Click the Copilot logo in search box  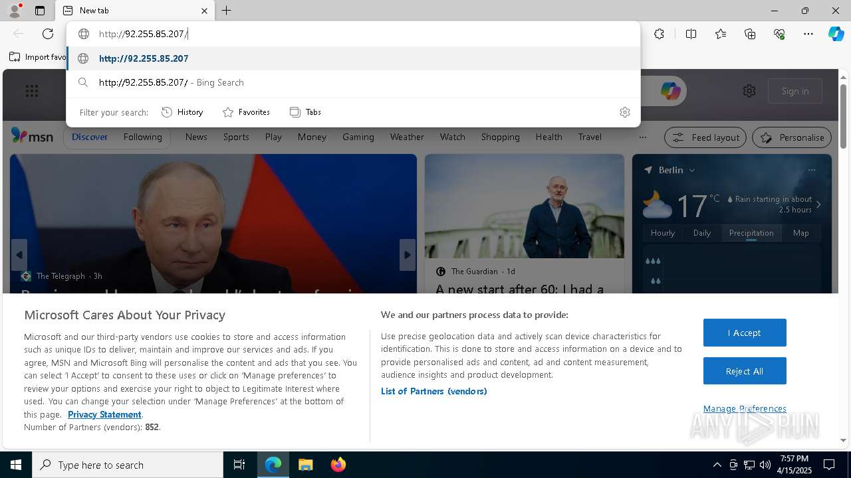click(670, 91)
